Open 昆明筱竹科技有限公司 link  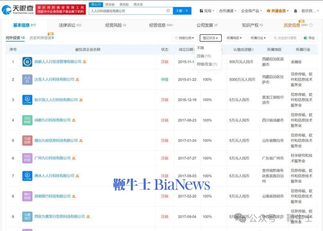click(x=52, y=196)
